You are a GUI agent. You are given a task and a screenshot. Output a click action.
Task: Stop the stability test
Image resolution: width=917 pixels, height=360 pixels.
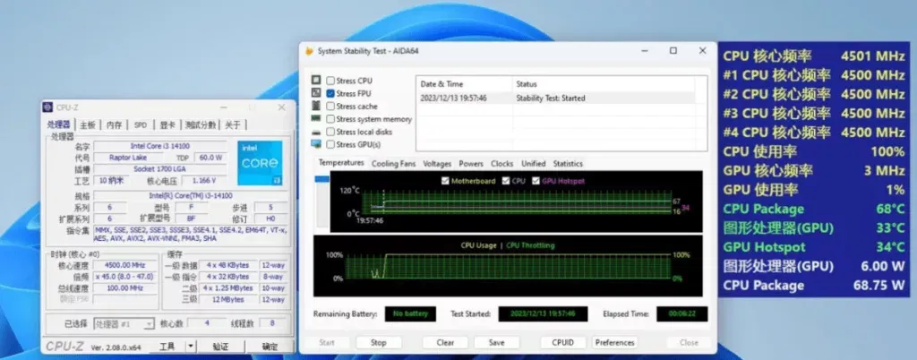[x=379, y=342]
